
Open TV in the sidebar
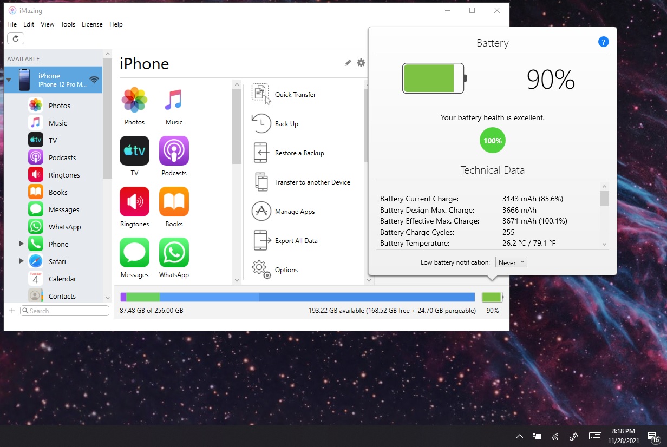point(53,140)
